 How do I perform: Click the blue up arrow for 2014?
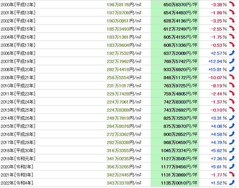[x=232, y=118]
